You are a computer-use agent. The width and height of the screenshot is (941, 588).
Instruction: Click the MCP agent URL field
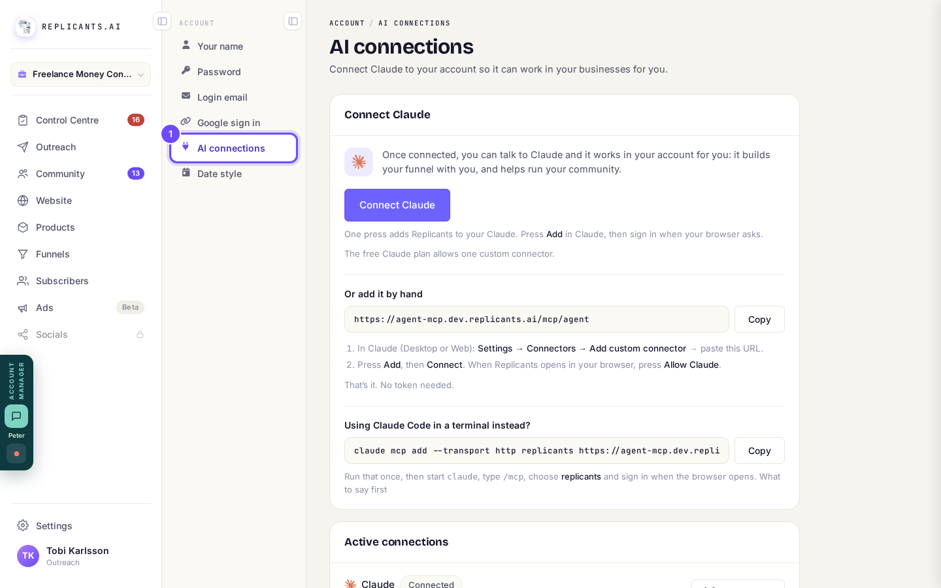[537, 319]
